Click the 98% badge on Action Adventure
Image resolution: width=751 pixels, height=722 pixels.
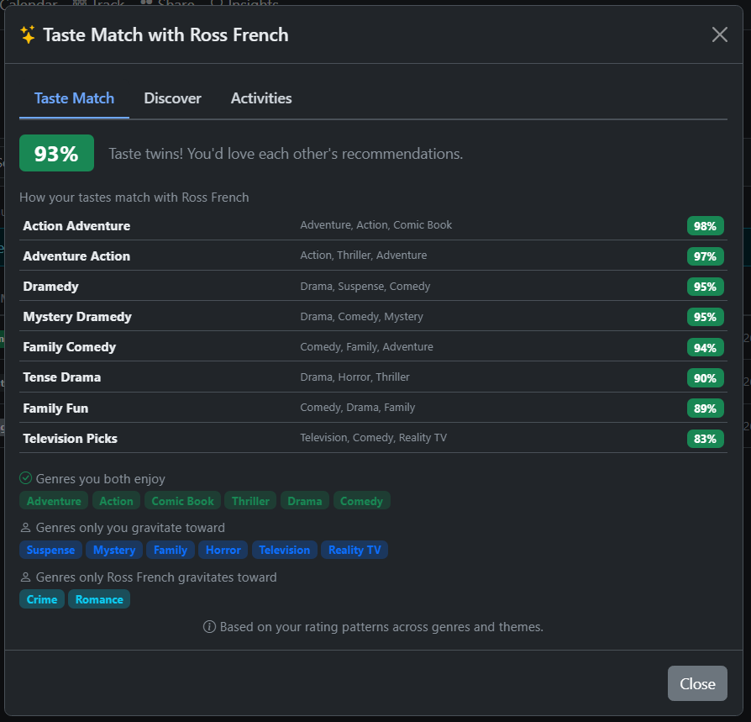(705, 226)
